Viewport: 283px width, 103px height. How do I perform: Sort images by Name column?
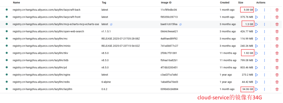pos(17,3)
